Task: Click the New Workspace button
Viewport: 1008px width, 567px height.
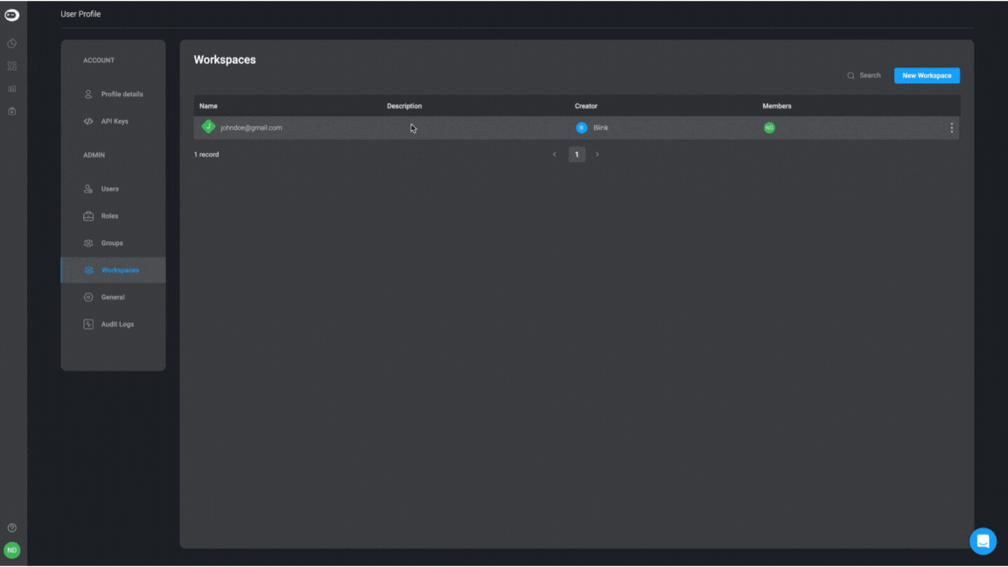Action: (927, 76)
